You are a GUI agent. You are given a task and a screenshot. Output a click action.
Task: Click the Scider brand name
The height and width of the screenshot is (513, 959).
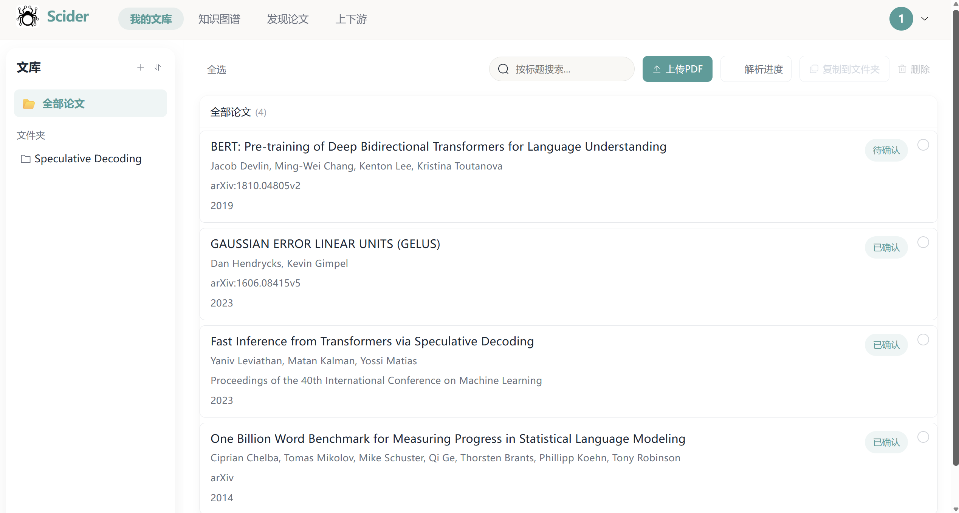[x=68, y=17]
